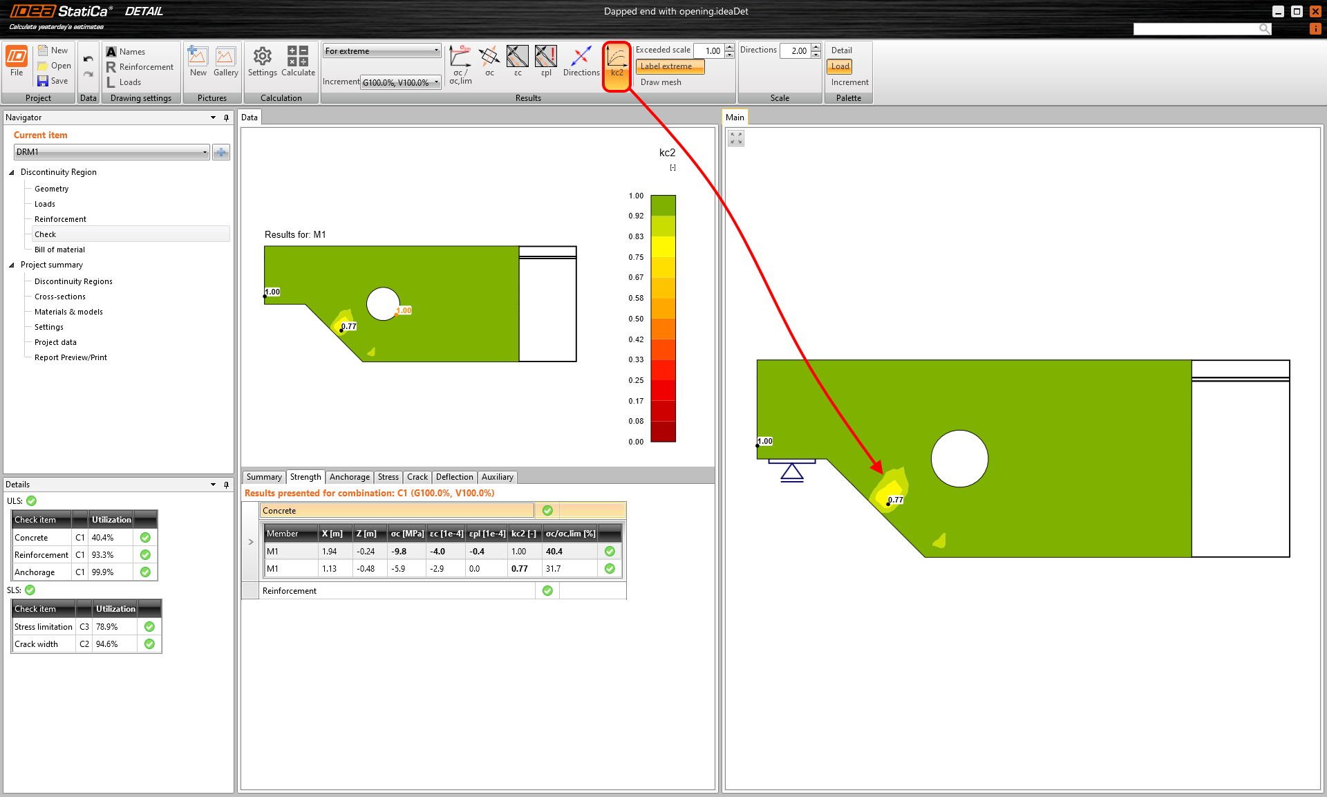Viewport: 1327px width, 797px height.
Task: Open Report Preview/Print in the navigator
Action: pos(70,357)
